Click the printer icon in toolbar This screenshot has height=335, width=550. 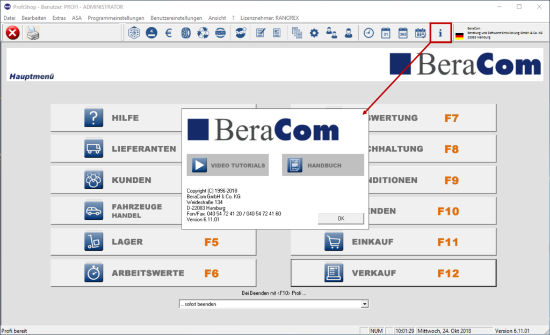click(x=33, y=33)
